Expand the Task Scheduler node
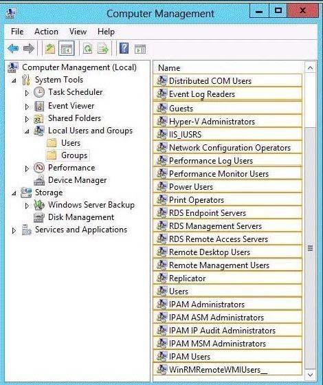The image size is (323, 385). click(27, 93)
